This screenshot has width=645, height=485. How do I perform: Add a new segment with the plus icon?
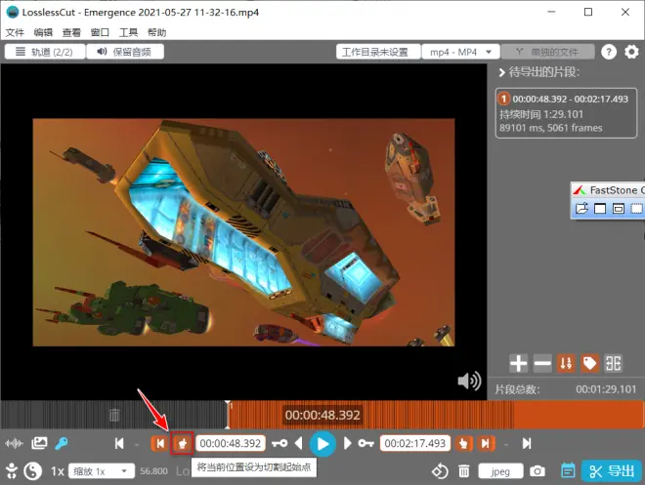(518, 363)
